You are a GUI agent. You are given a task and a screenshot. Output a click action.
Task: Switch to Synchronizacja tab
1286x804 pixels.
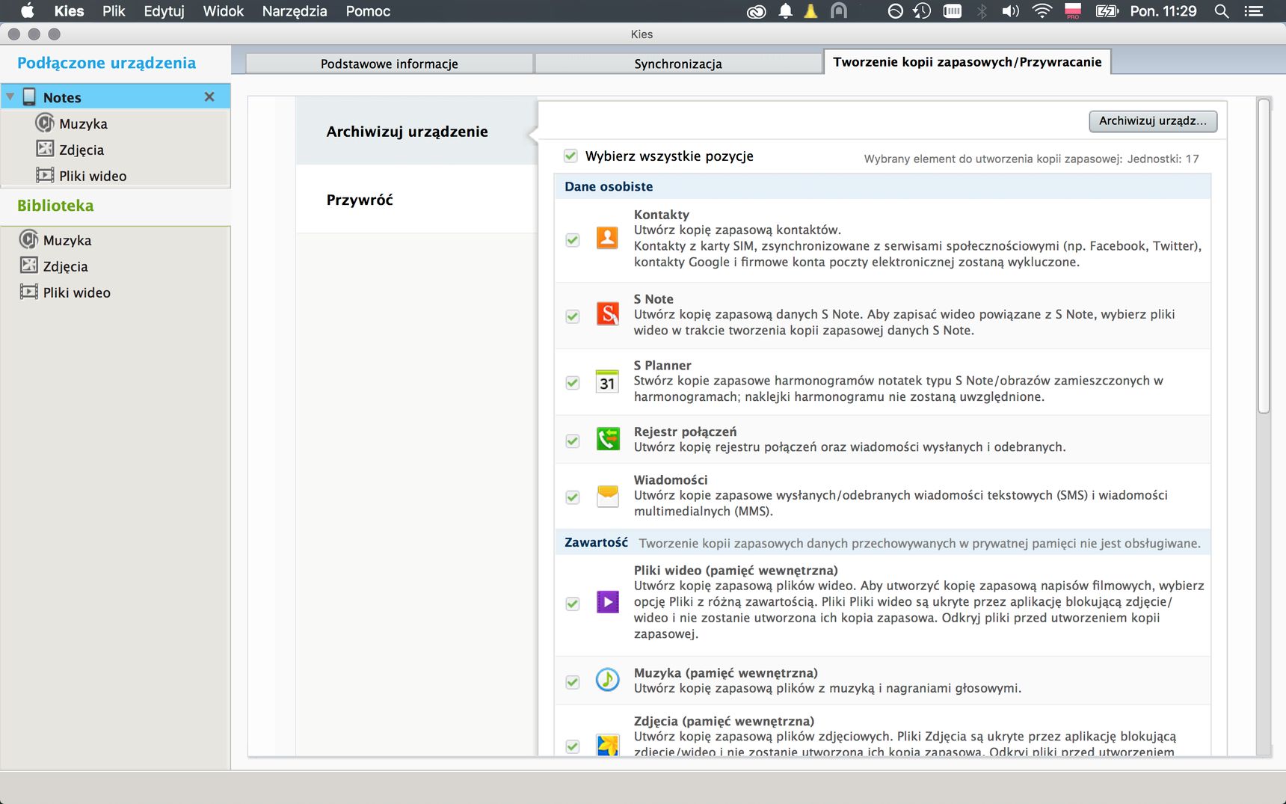[678, 64]
